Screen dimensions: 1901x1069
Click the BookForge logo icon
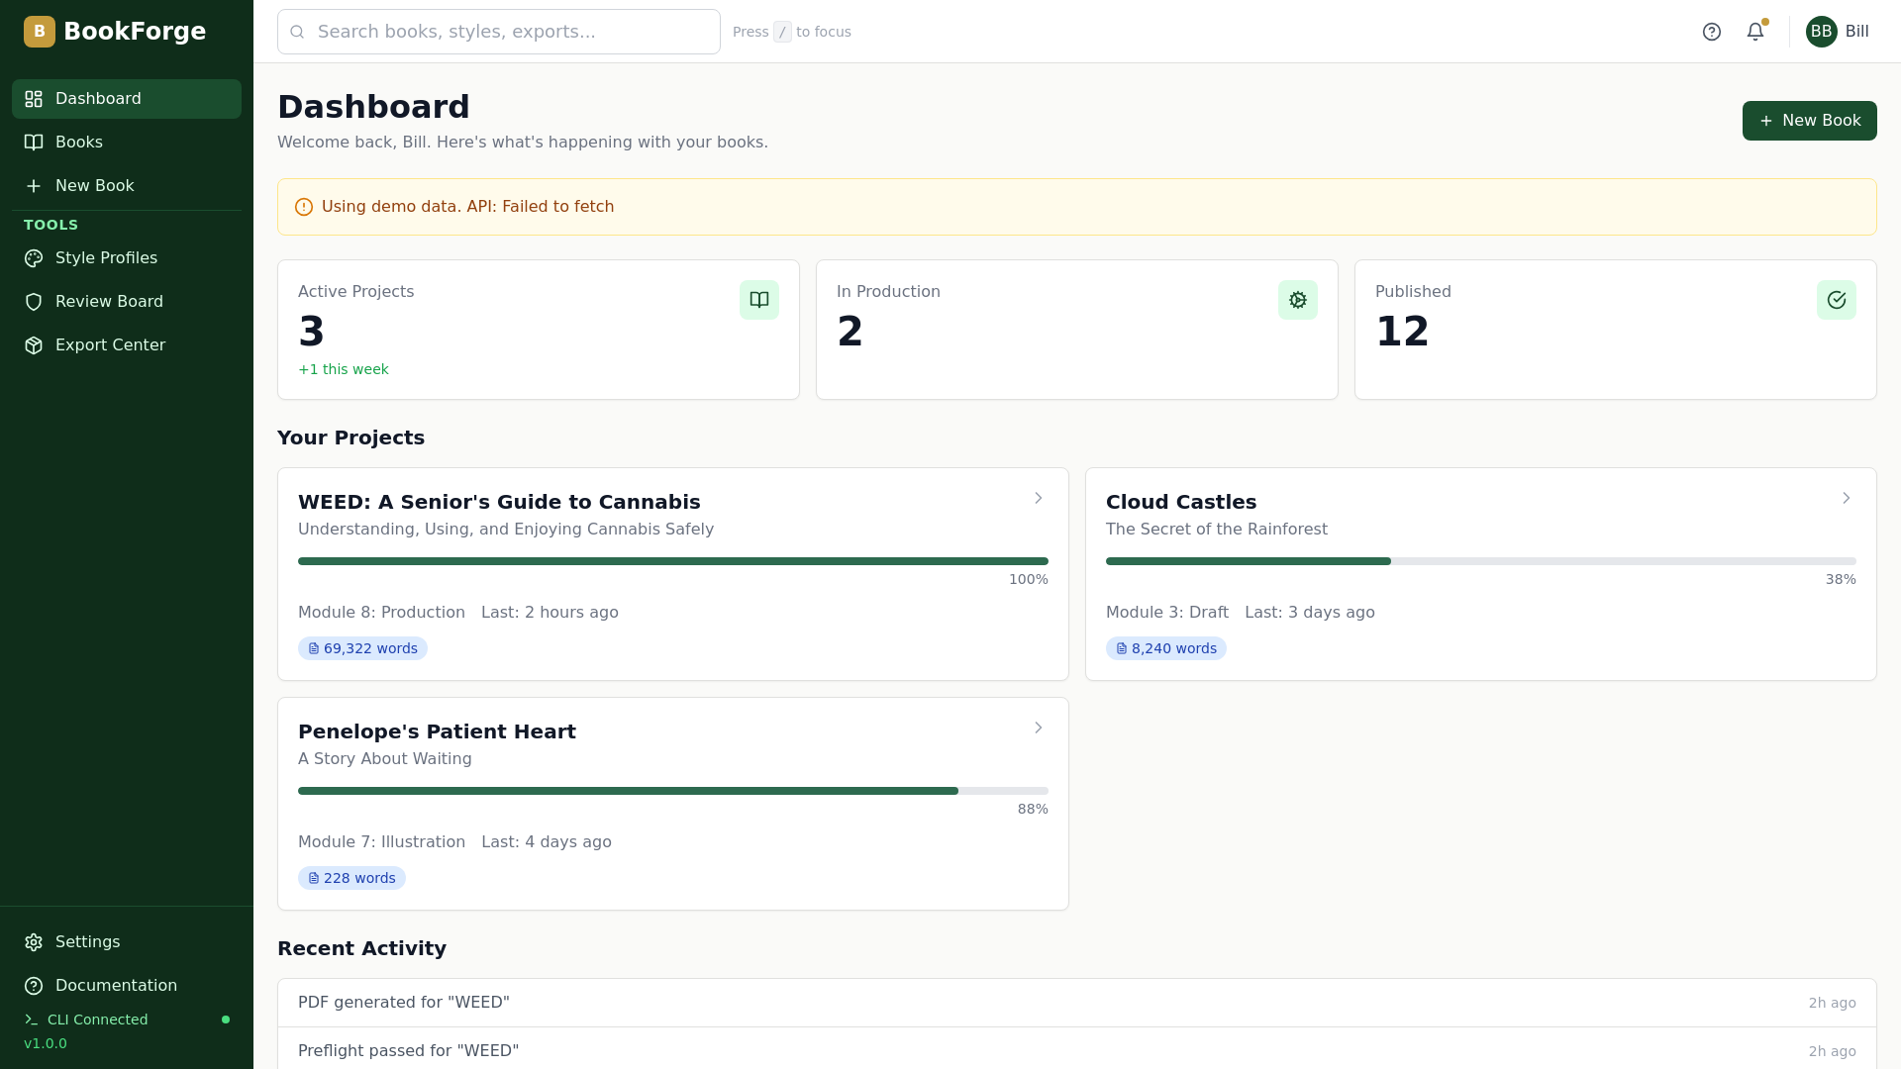(40, 32)
